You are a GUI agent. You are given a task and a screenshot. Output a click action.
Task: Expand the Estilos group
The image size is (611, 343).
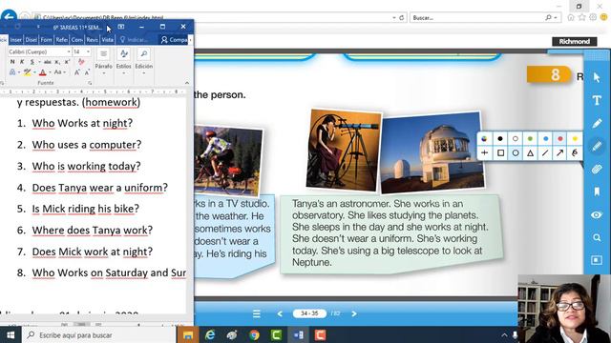tap(124, 61)
